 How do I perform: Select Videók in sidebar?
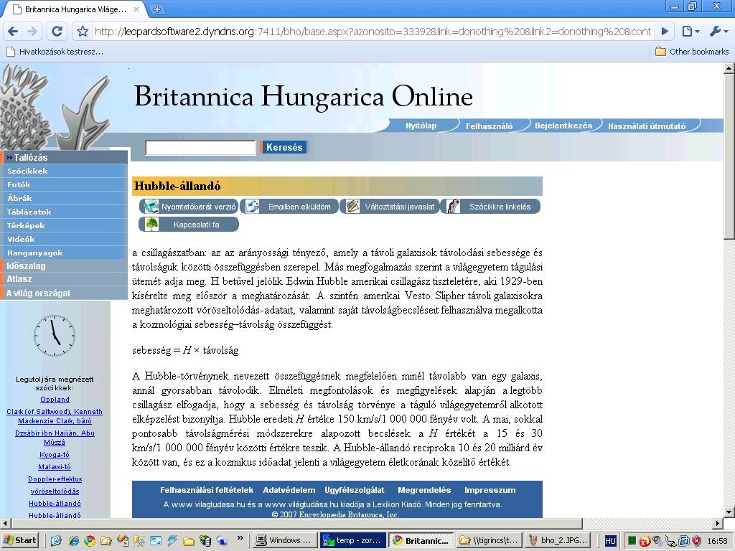coord(64,239)
